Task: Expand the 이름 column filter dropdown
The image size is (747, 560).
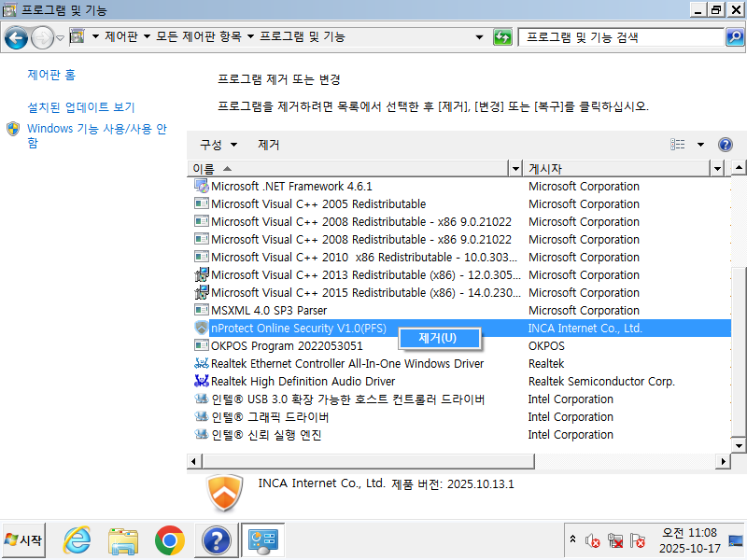Action: [515, 169]
